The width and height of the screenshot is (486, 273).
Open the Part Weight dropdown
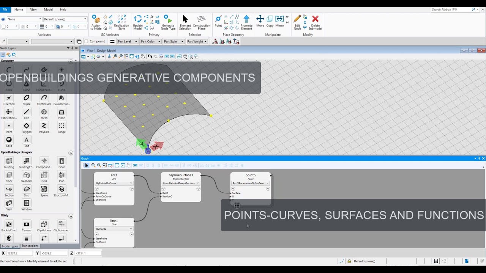pos(197,41)
